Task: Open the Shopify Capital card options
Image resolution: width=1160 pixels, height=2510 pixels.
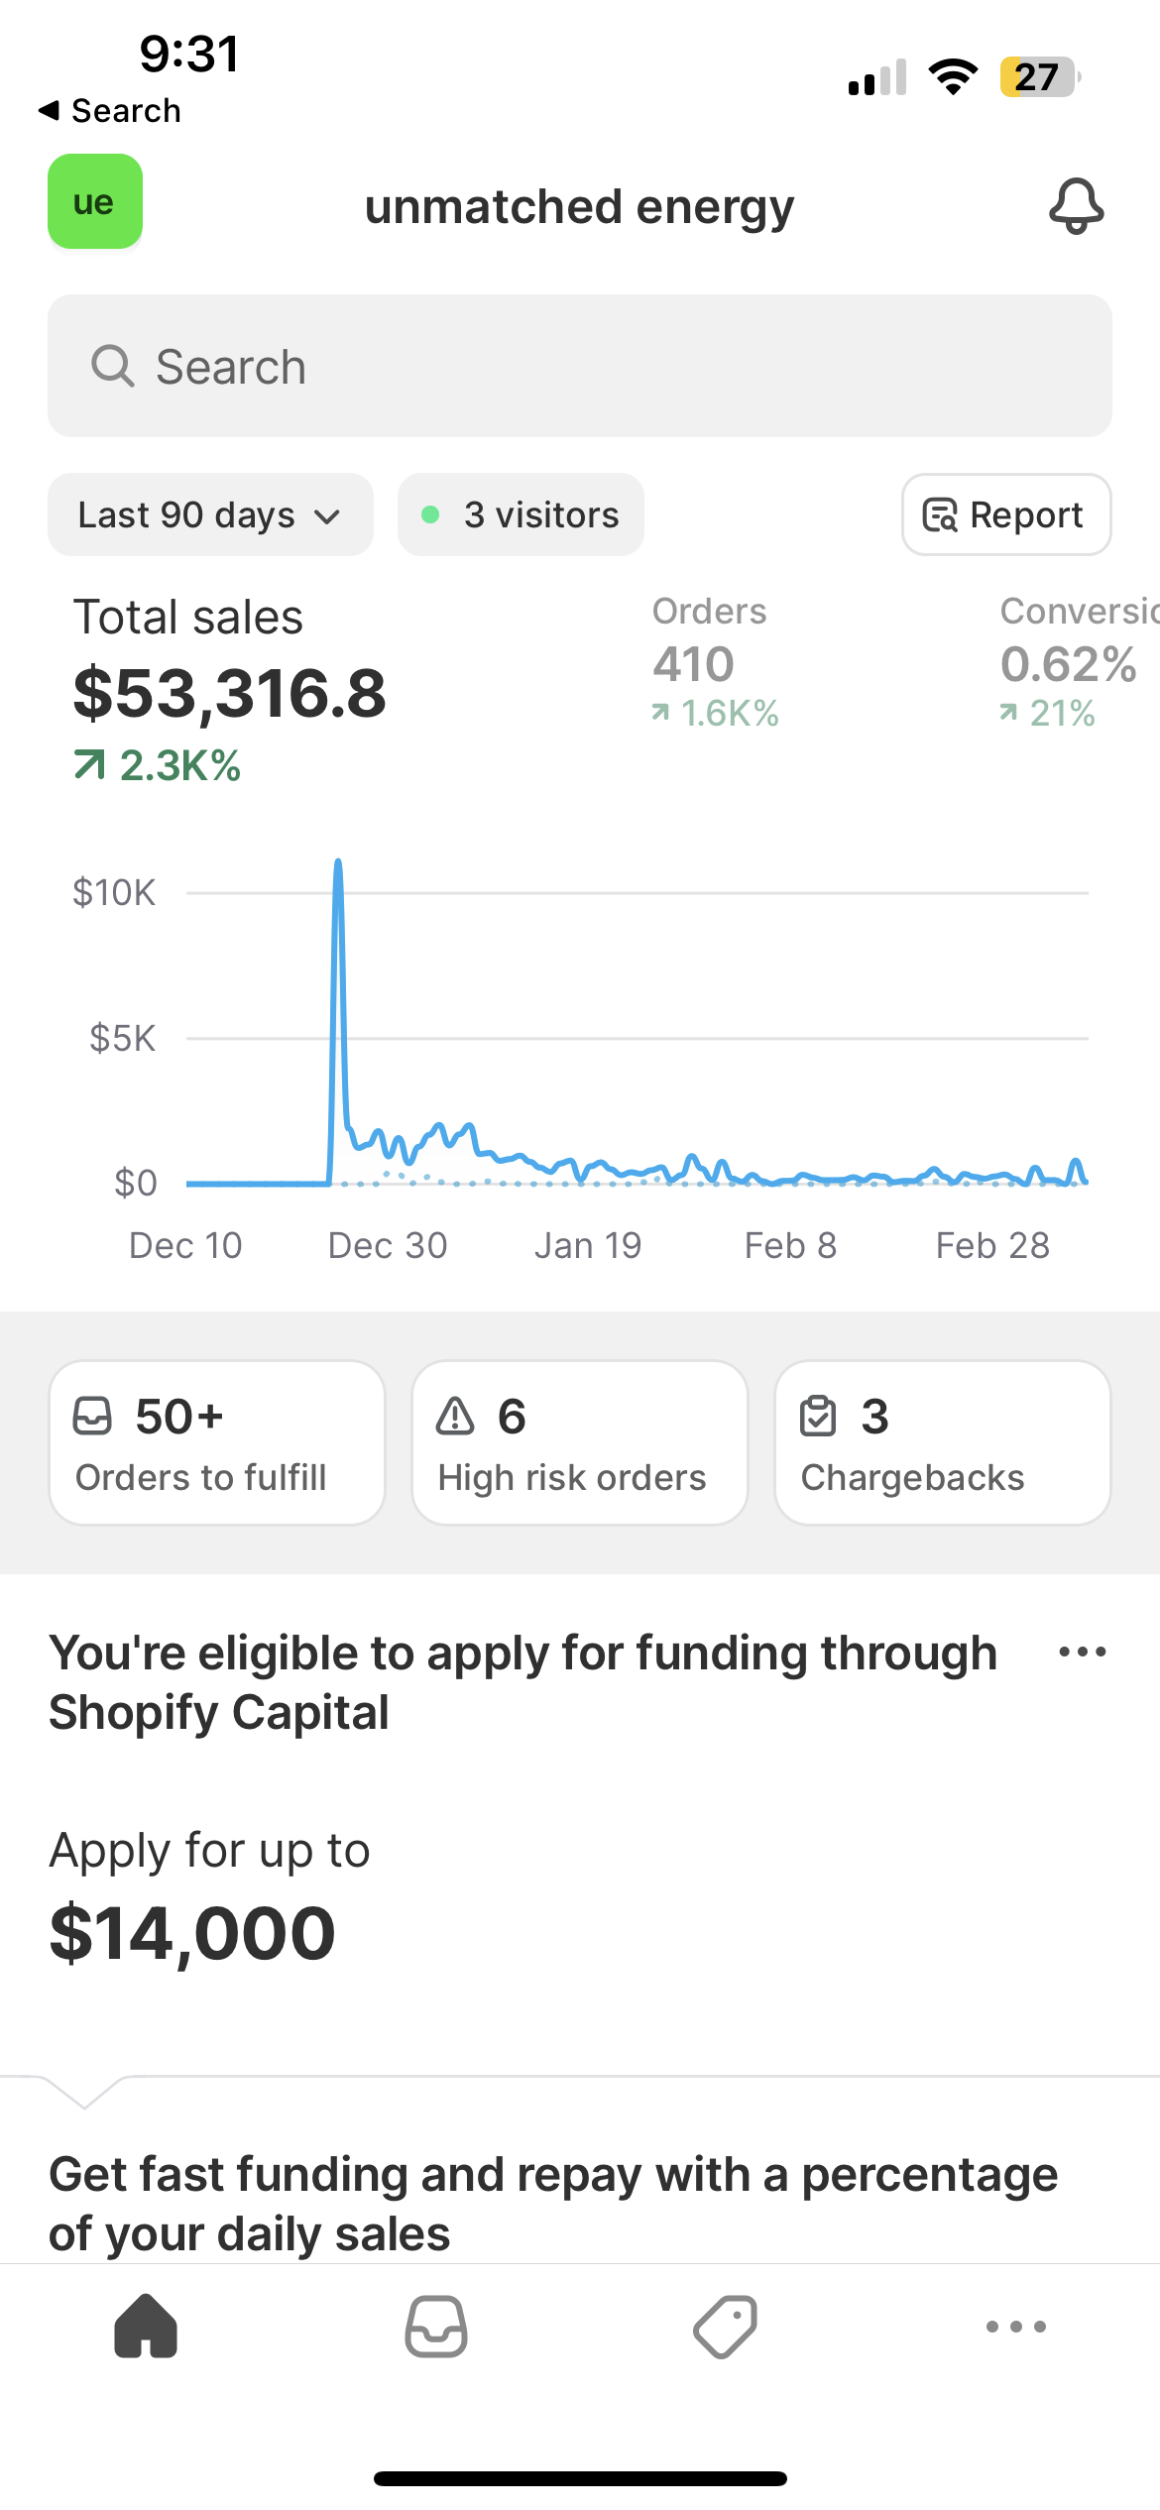Action: (1082, 1652)
